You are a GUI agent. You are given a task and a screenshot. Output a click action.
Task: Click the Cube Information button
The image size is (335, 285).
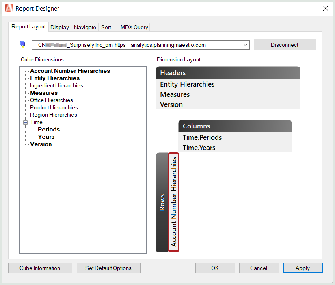40,268
